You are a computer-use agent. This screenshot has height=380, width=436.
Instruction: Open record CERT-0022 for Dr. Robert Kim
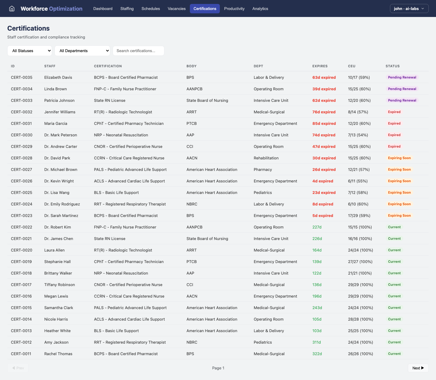point(21,227)
